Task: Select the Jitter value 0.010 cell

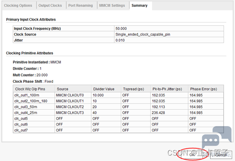Action: click(x=169, y=40)
